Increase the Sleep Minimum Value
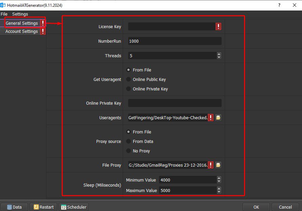Viewport: 302px width, 211px height. 219,178
